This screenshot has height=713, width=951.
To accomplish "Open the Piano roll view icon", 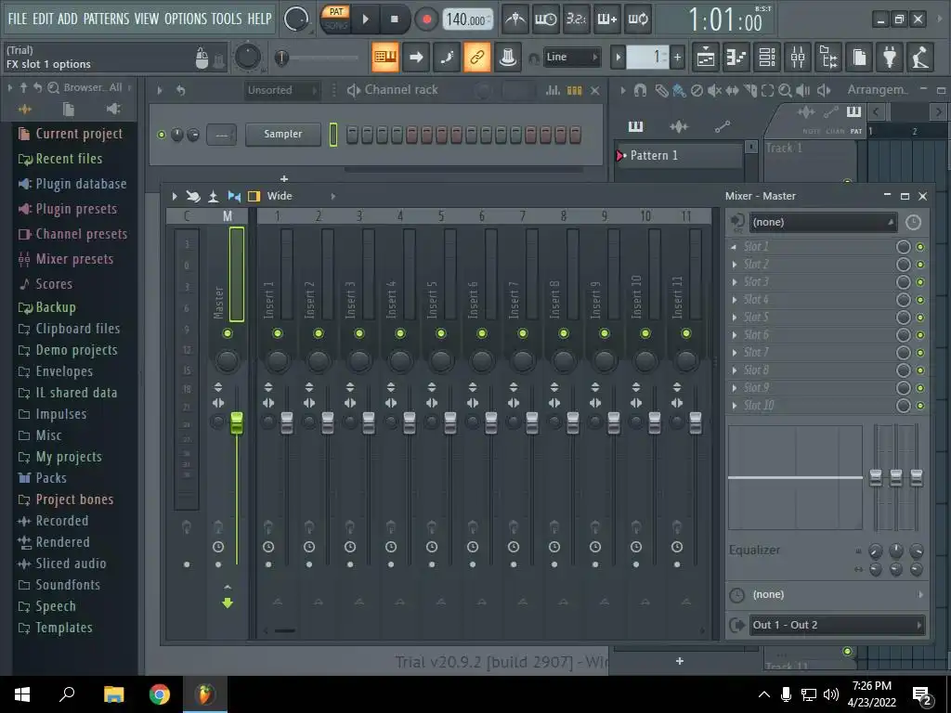I will (x=736, y=58).
